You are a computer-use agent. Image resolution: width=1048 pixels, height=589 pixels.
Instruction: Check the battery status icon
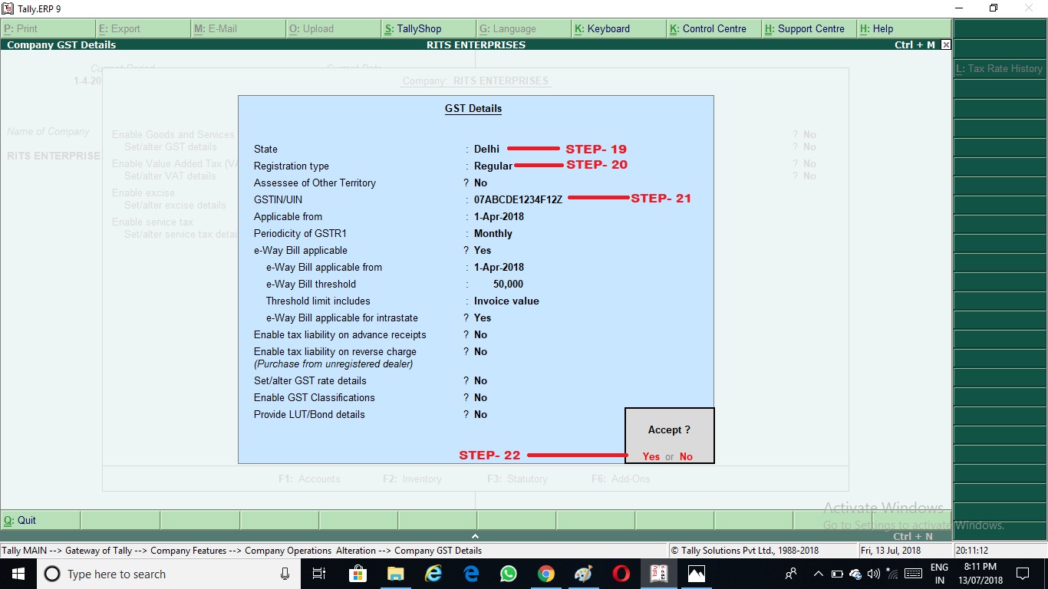tap(837, 574)
